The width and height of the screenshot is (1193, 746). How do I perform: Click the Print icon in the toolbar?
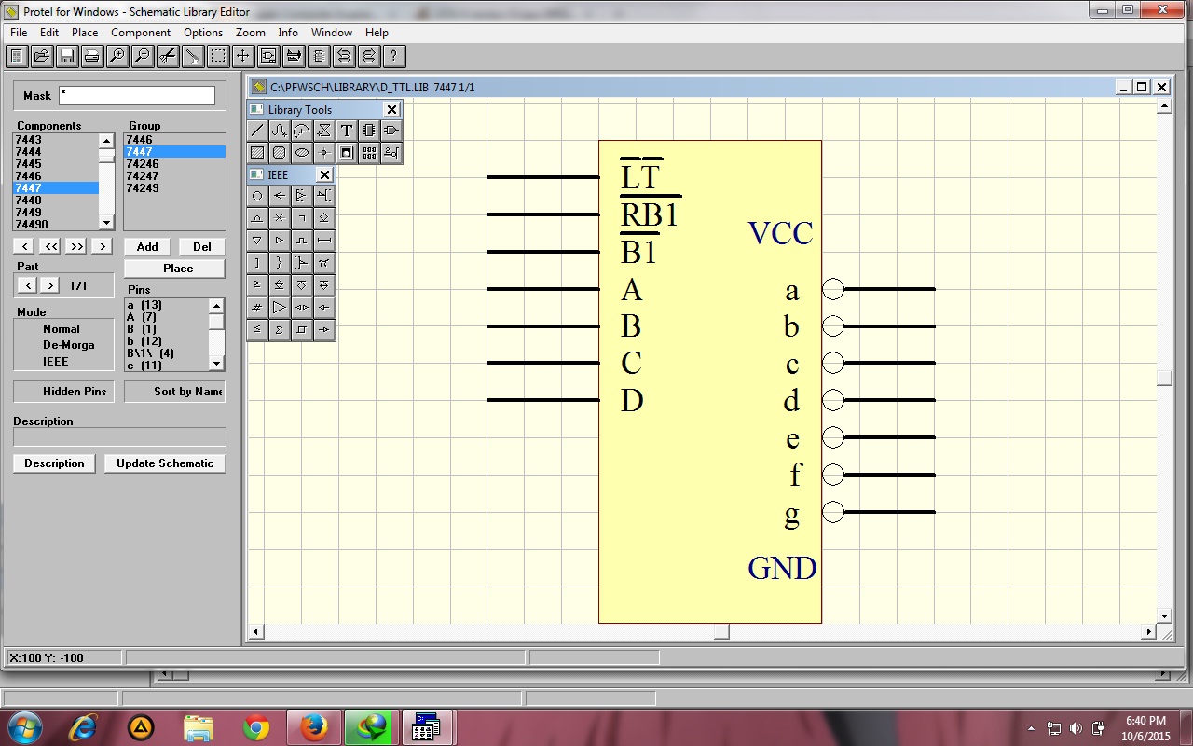click(x=92, y=56)
